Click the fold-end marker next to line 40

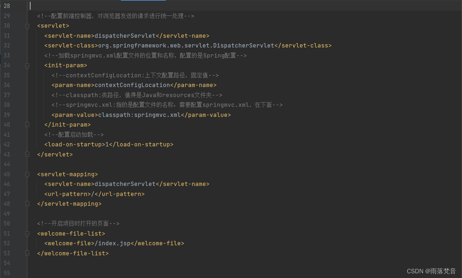27,124
